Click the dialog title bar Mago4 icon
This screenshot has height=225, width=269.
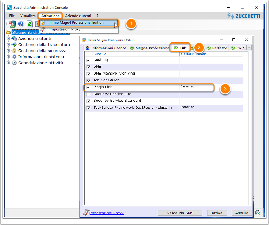pyautogui.click(x=84, y=40)
